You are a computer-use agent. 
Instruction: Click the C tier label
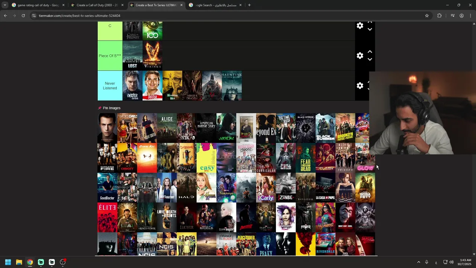(110, 31)
